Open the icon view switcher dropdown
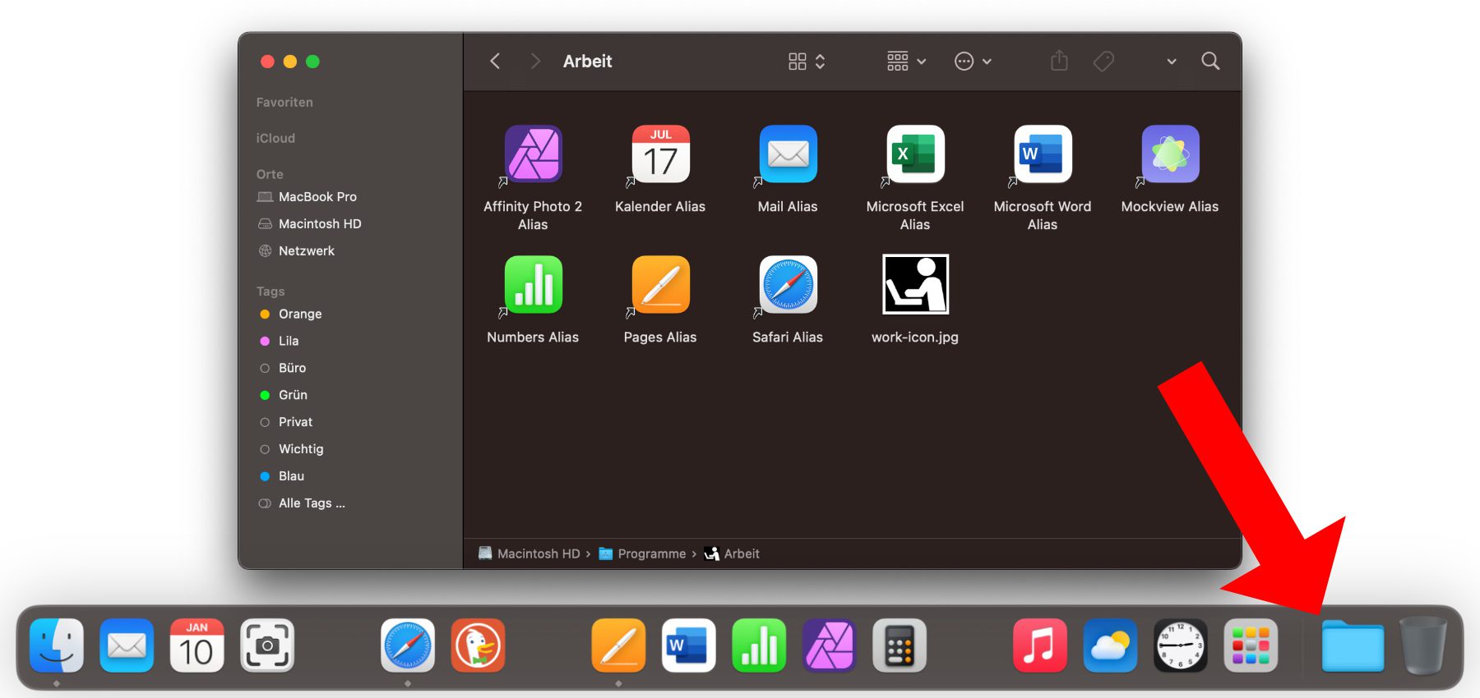Viewport: 1480px width, 698px height. 807,62
